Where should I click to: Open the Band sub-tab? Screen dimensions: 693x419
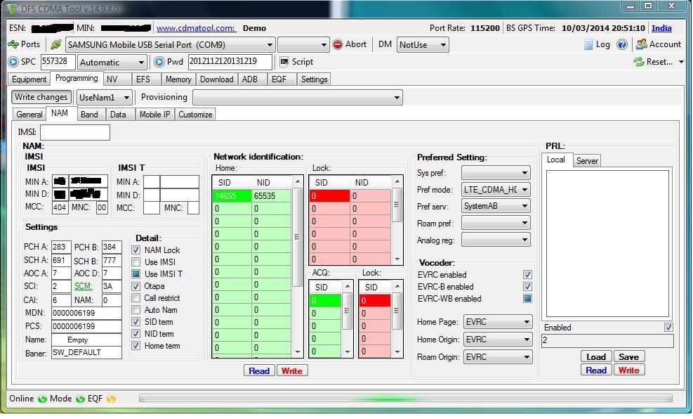coord(89,115)
